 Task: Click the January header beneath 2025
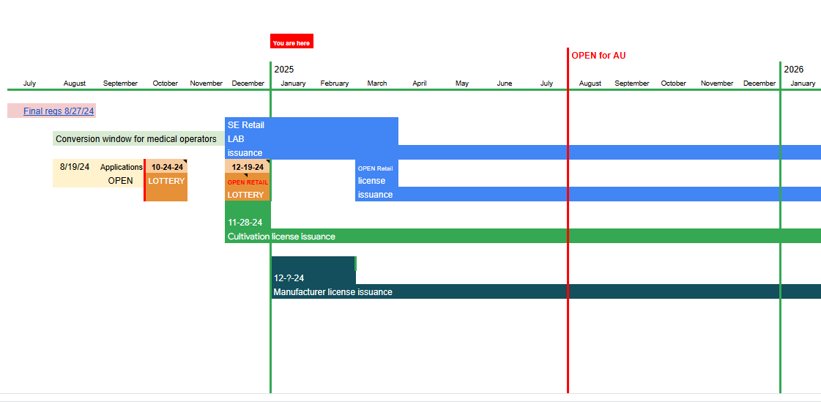(293, 83)
